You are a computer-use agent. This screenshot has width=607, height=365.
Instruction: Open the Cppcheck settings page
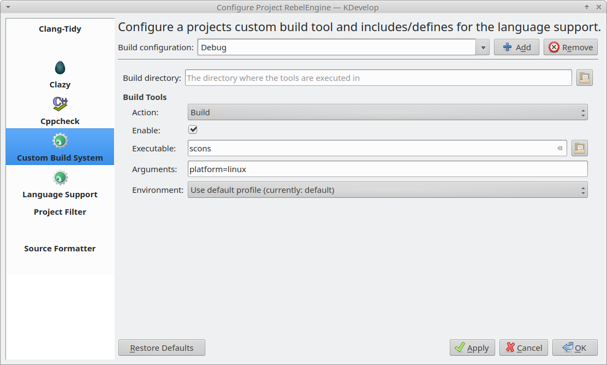[60, 110]
